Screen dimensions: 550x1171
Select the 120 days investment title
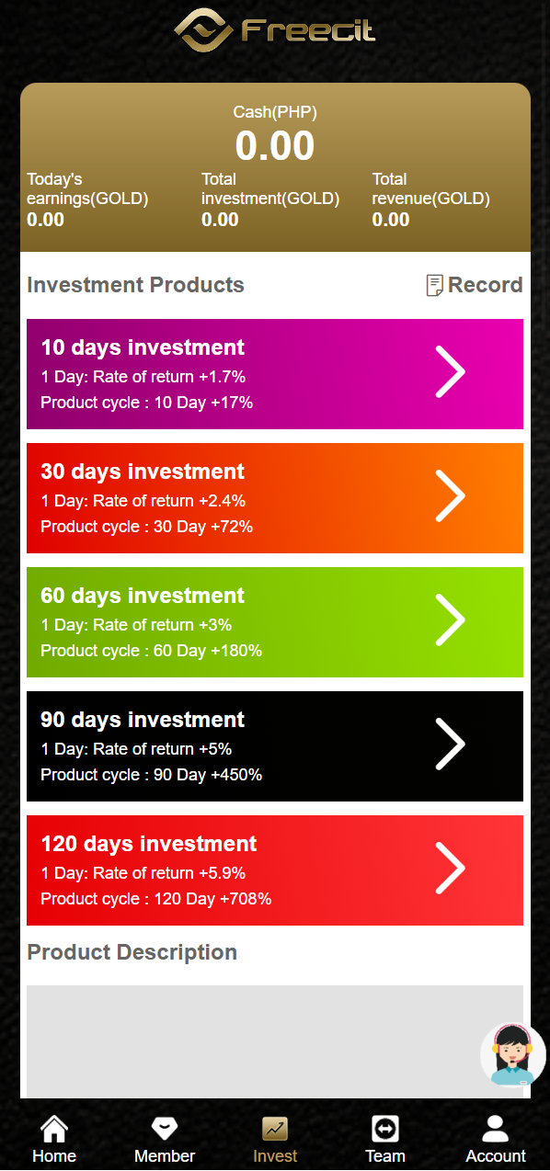tap(149, 844)
